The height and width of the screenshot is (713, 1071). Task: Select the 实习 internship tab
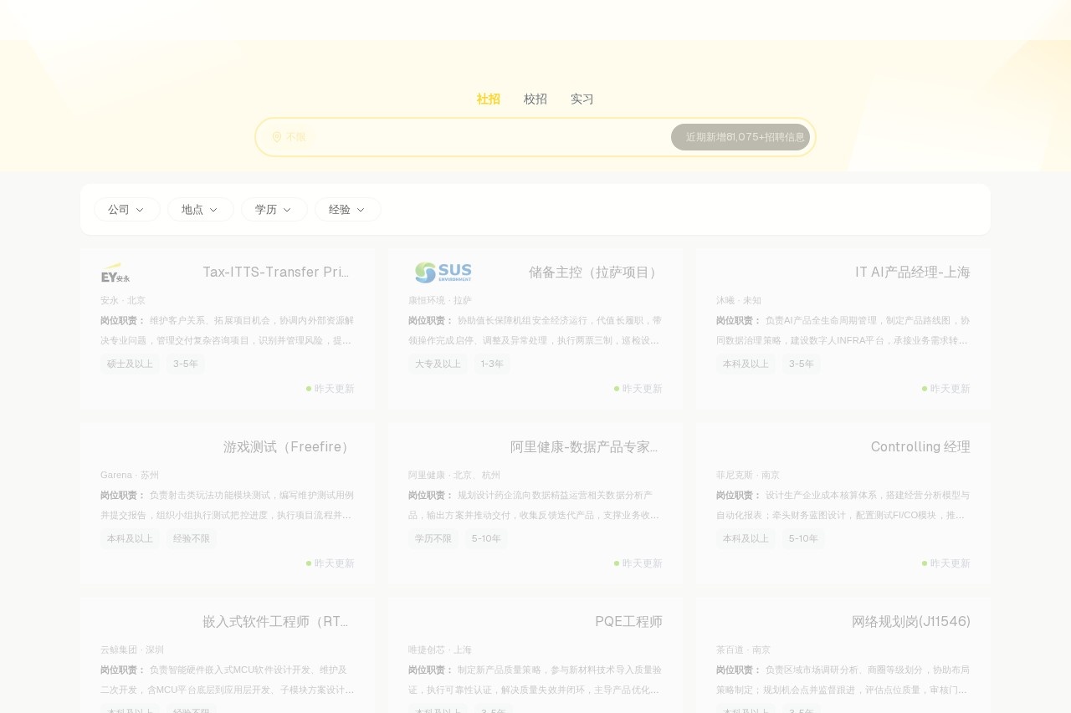582,99
